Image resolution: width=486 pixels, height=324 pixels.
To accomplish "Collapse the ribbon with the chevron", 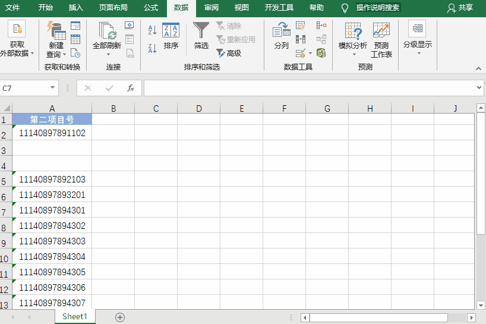I will coord(478,68).
